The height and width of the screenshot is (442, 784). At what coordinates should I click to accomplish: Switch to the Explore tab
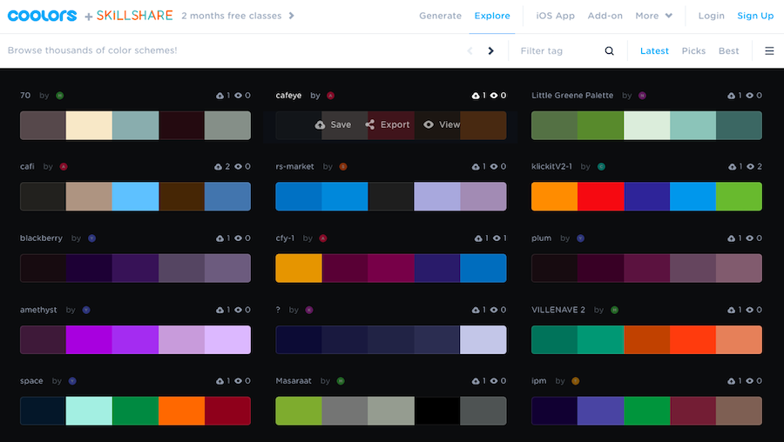pos(492,16)
